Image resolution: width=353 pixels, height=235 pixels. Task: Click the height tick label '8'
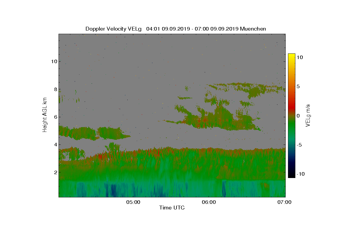55,89
